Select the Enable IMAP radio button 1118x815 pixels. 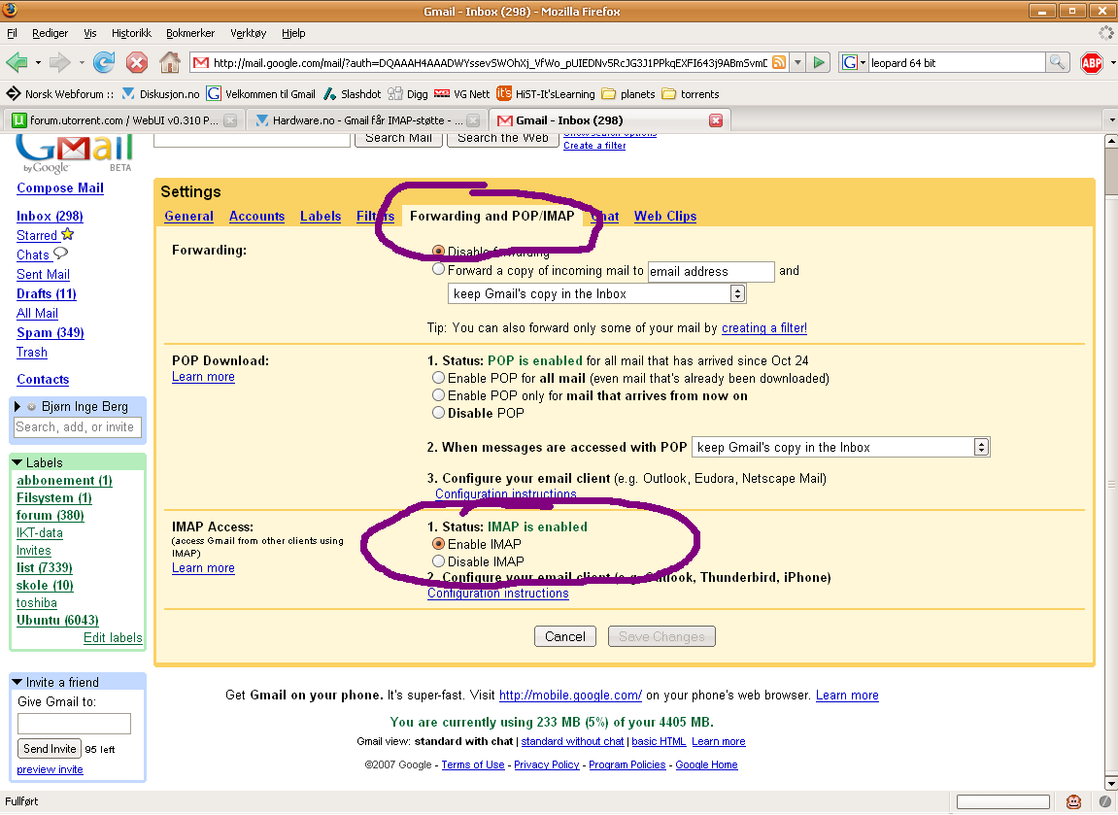(438, 543)
